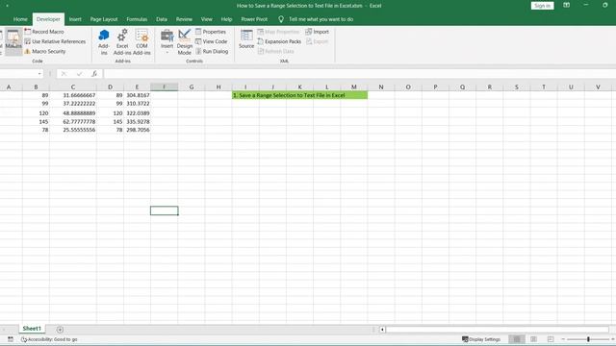
Task: Switch to the Formulas tab
Action: (137, 19)
